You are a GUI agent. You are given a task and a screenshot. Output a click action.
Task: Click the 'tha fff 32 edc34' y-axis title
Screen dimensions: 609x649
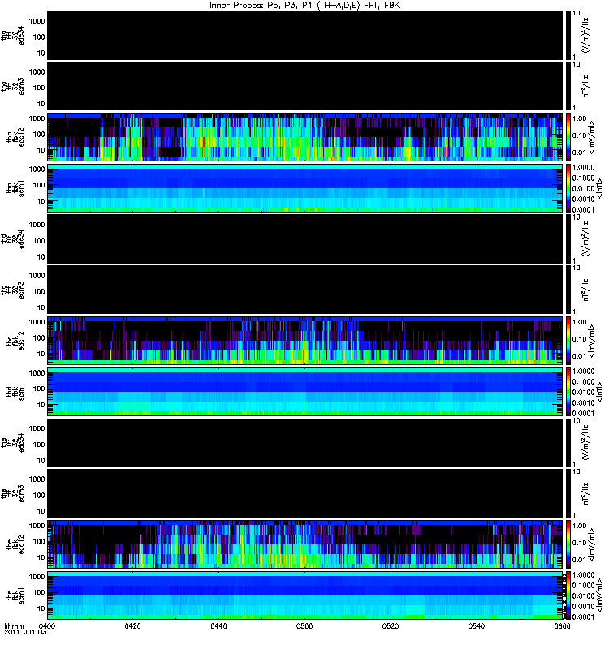point(13,36)
